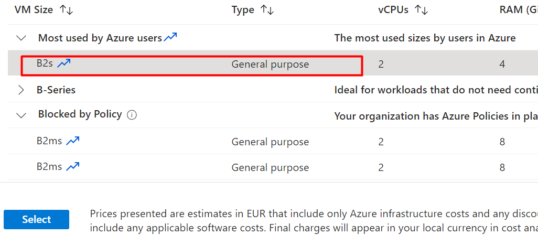Click trending icon on second B2ms row

(x=73, y=167)
